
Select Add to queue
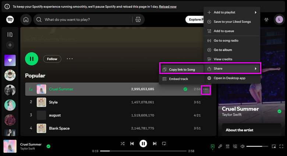click(x=232, y=31)
